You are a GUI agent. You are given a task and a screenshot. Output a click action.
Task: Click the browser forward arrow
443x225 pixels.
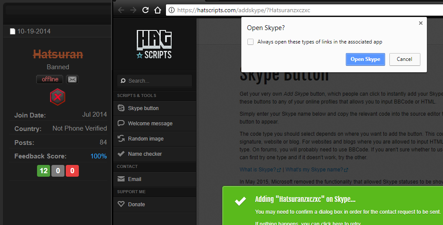tap(133, 10)
